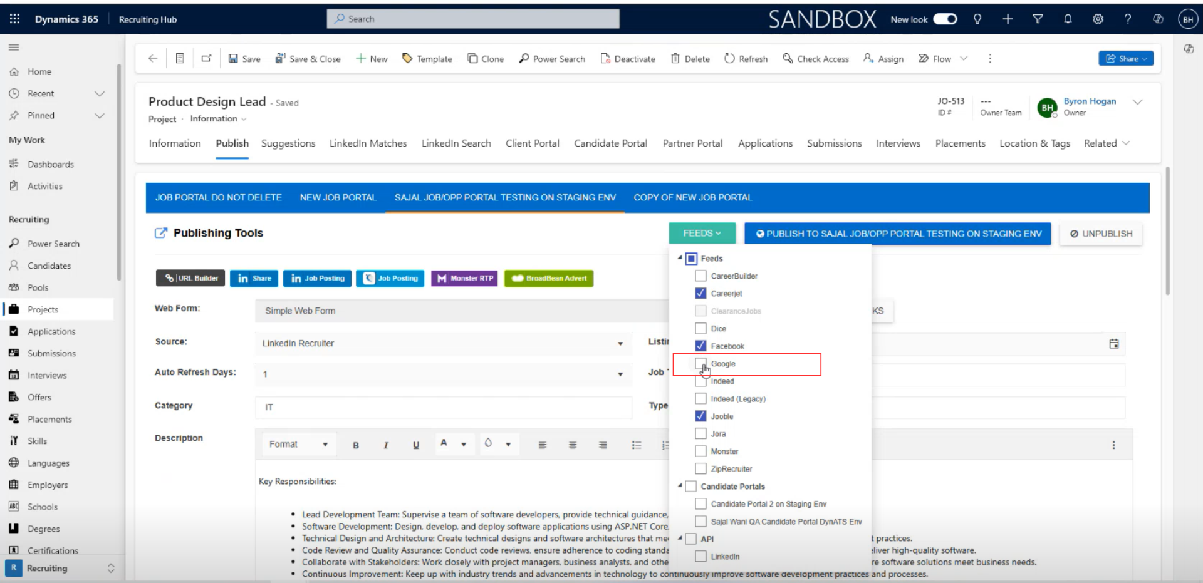Image resolution: width=1203 pixels, height=583 pixels.
Task: Click the UNPUBLISH button
Action: pos(1101,234)
